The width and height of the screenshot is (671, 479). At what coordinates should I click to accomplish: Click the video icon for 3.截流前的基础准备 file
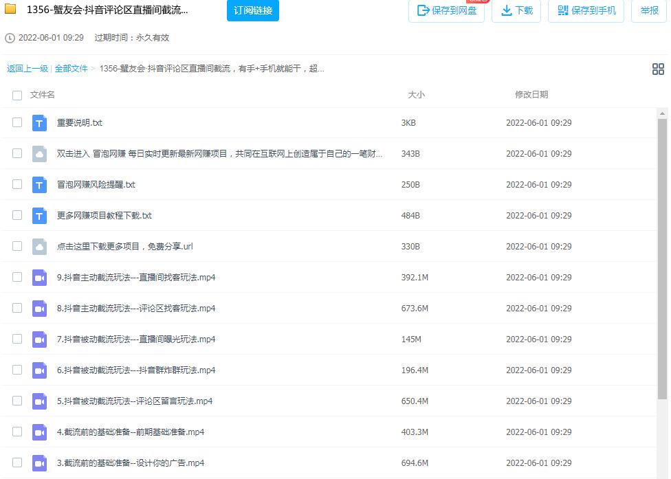[x=39, y=463]
